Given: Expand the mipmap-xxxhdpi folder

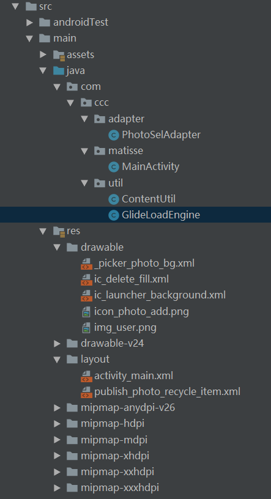Looking at the screenshot, I should (57, 488).
